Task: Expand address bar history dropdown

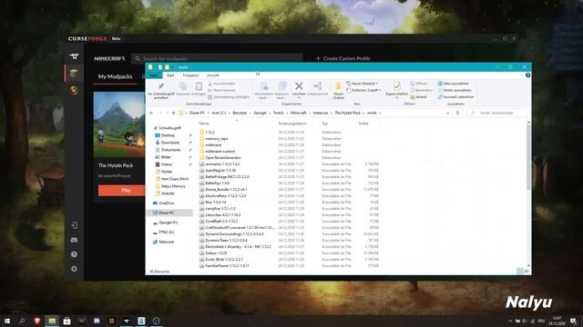Action: [447, 113]
